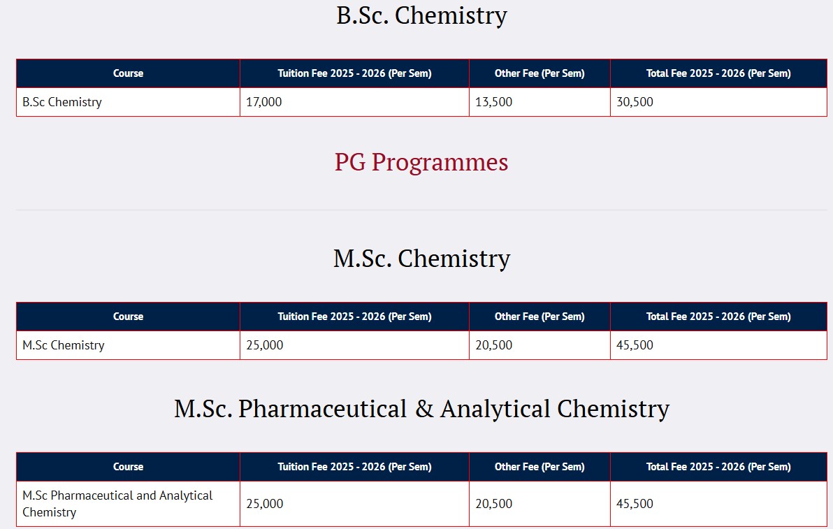Image resolution: width=833 pixels, height=529 pixels.
Task: Click Other Fee header in M.Sc Chemistry table
Action: coord(539,317)
